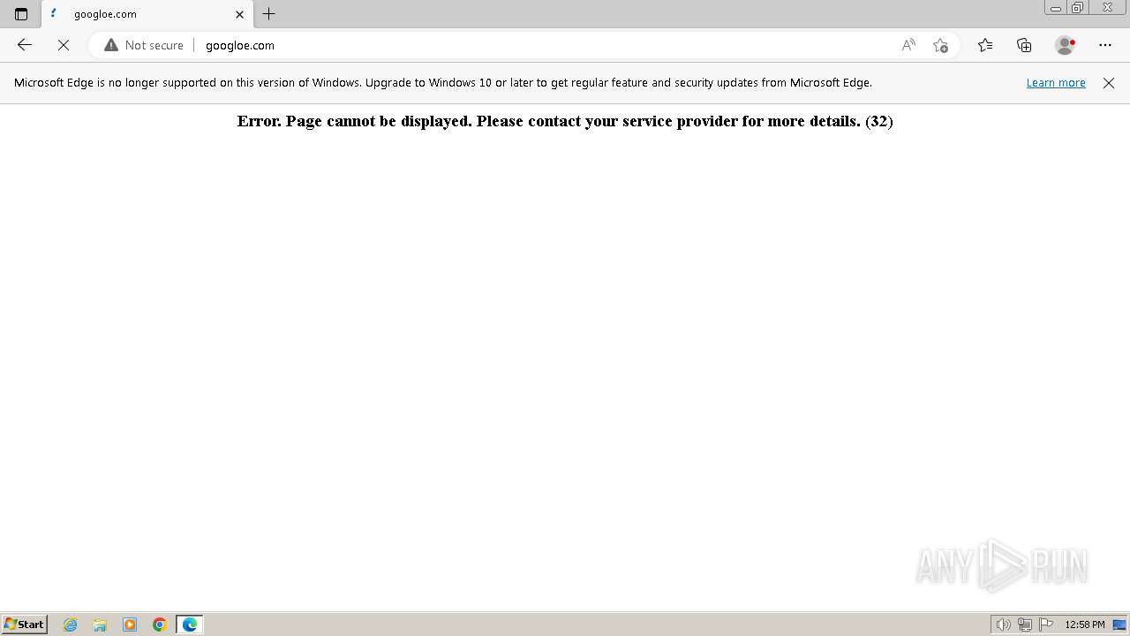The width and height of the screenshot is (1130, 636).
Task: Restore down the browser window
Action: pyautogui.click(x=1078, y=8)
